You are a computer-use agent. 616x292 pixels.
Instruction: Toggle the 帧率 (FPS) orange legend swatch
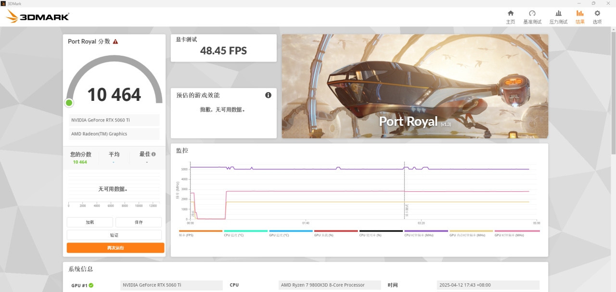click(201, 231)
